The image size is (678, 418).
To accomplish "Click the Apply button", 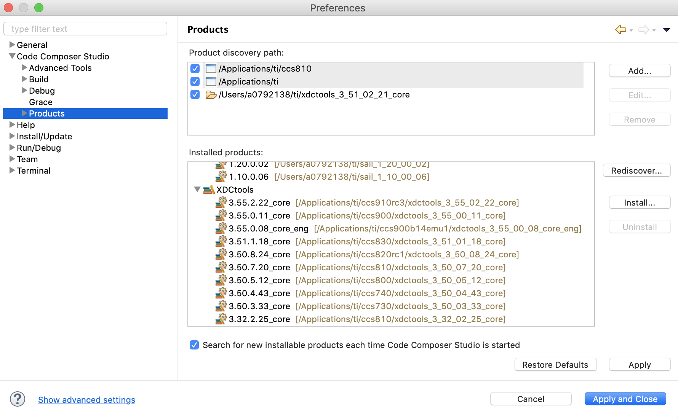I will point(640,365).
